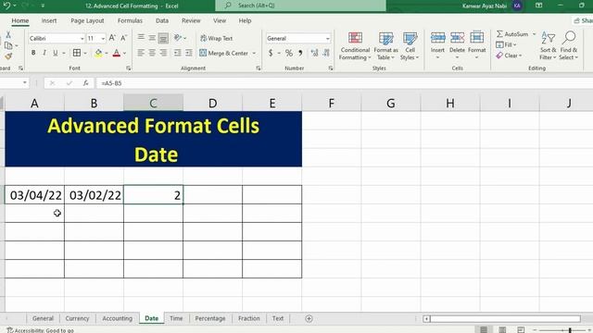The image size is (593, 333).
Task: Click the Undo icon
Action: [6, 6]
